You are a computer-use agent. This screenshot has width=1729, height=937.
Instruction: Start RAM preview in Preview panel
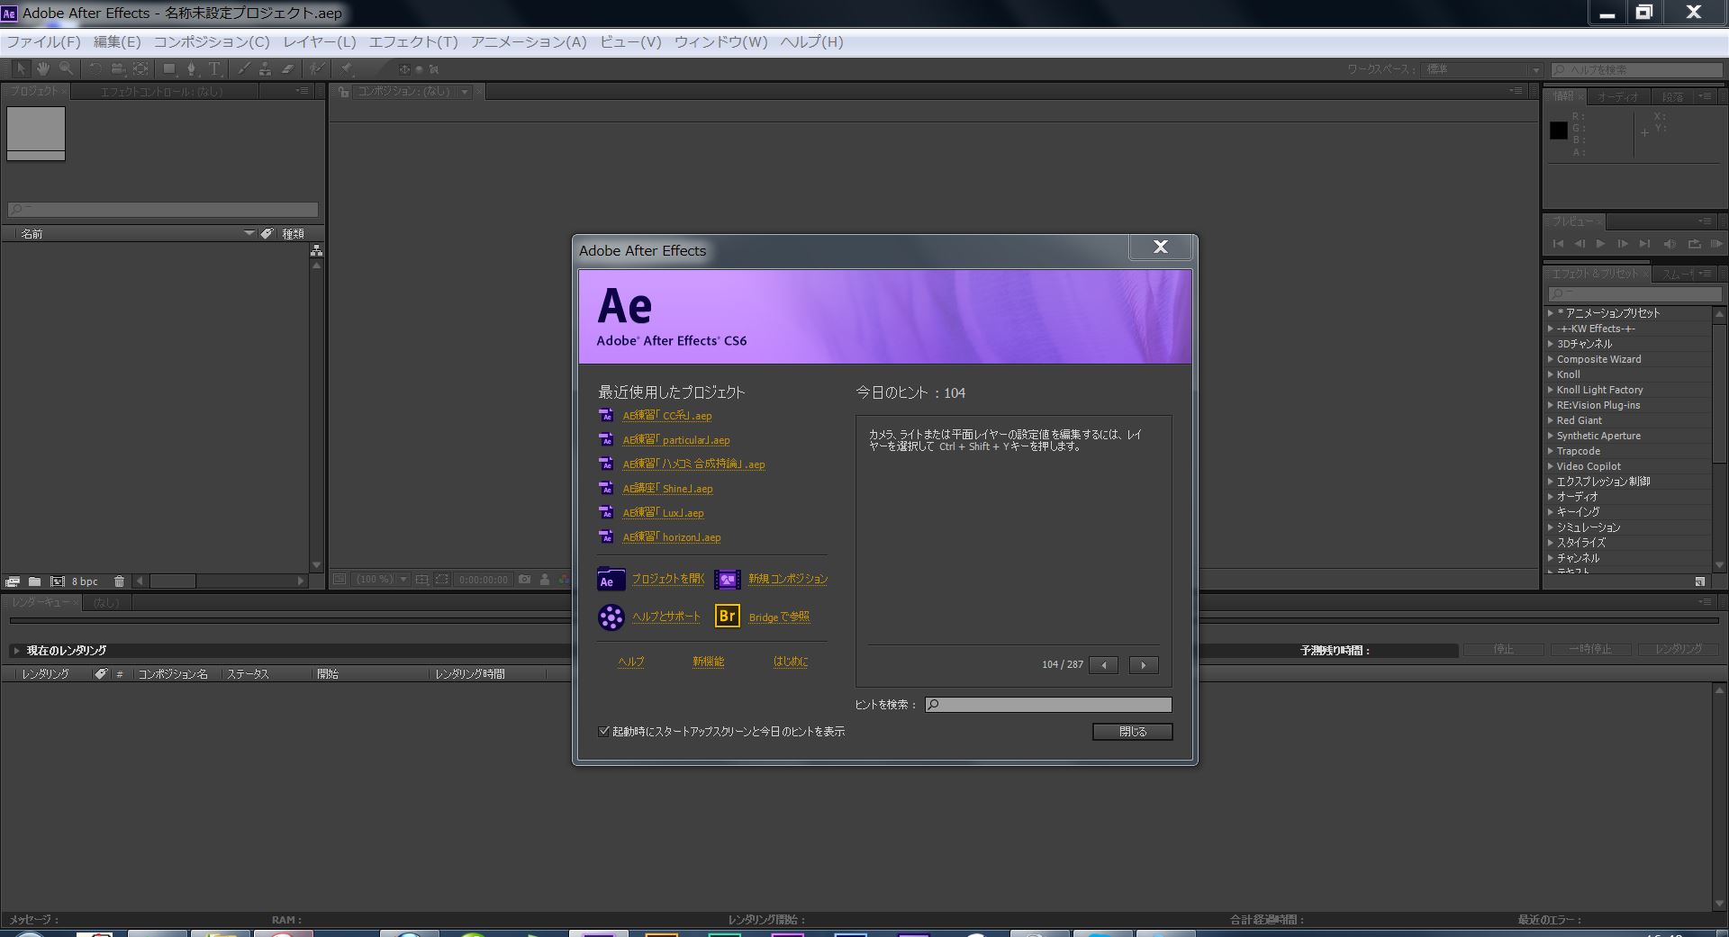pos(1716,244)
